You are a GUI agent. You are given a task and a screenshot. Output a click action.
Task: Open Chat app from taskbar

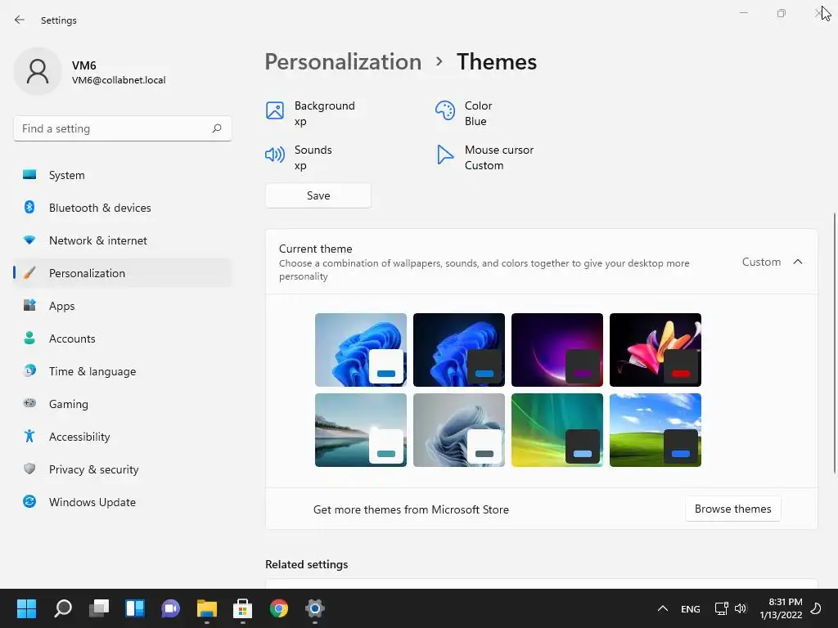tap(171, 608)
